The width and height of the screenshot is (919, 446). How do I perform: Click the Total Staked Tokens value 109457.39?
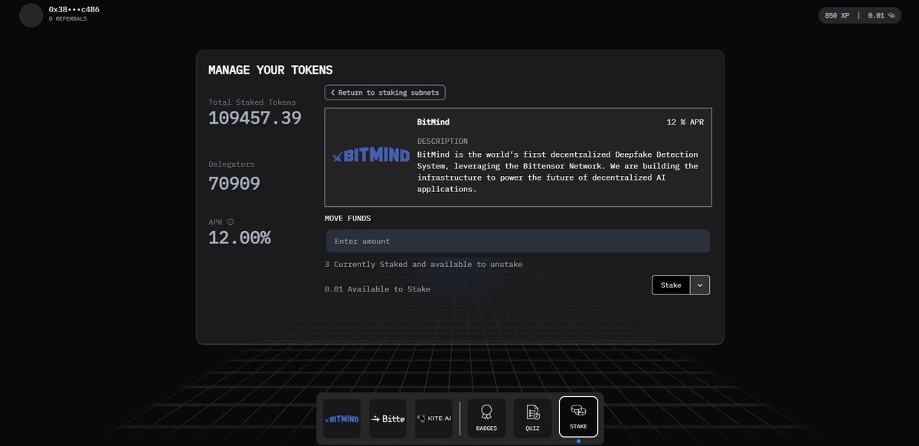(x=255, y=118)
